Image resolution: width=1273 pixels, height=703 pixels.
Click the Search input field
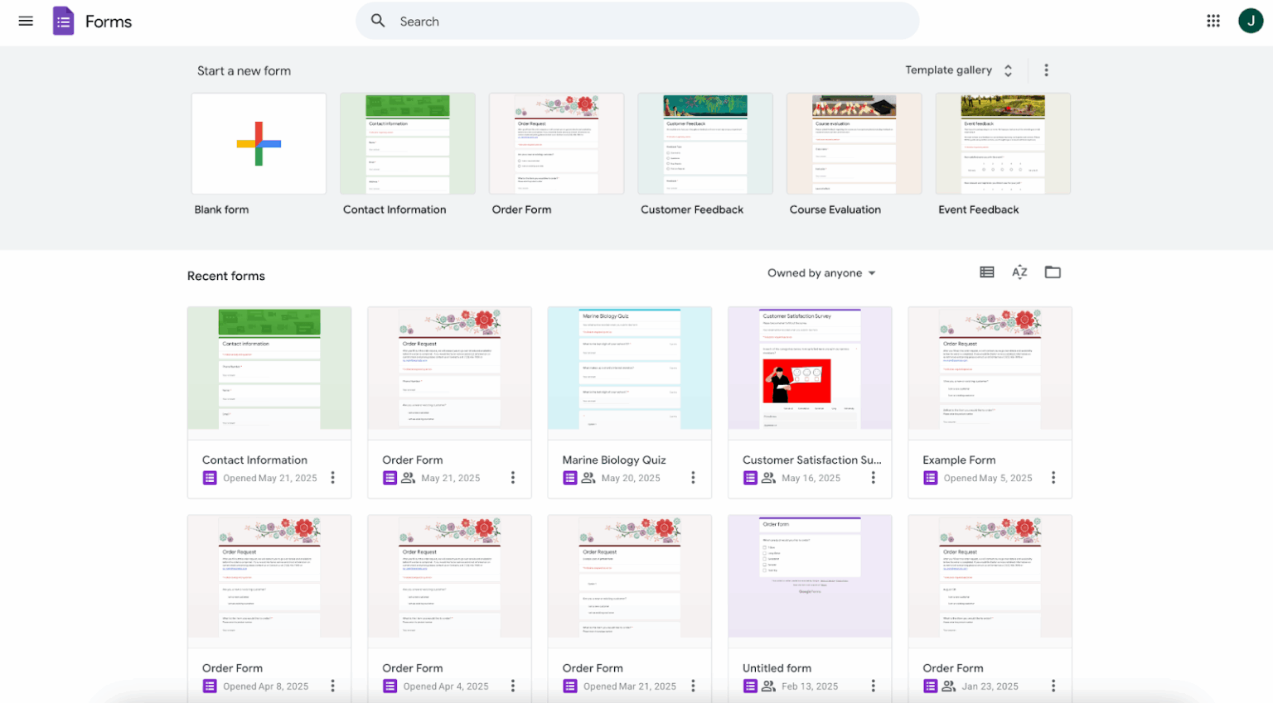coord(580,21)
